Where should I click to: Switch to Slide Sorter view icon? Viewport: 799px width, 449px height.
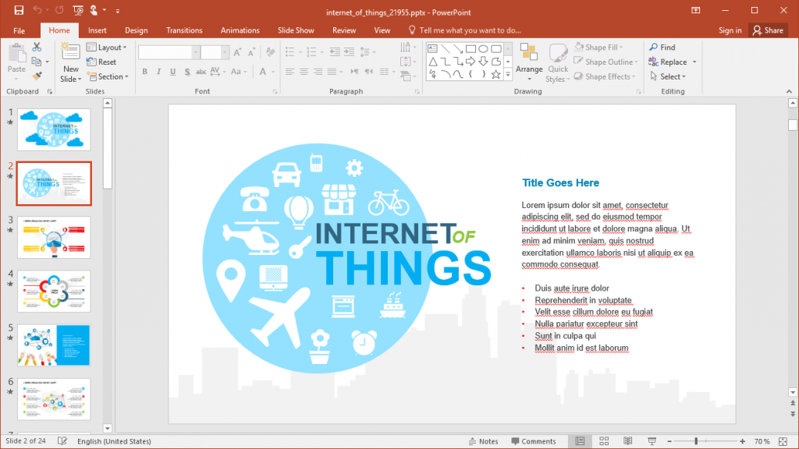[x=604, y=440]
